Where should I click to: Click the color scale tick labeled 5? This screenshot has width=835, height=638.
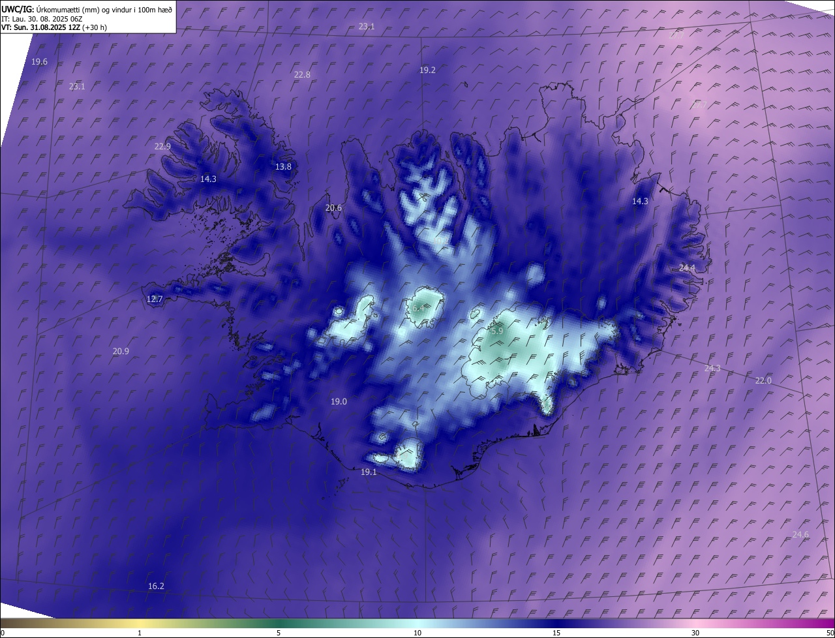(x=279, y=633)
